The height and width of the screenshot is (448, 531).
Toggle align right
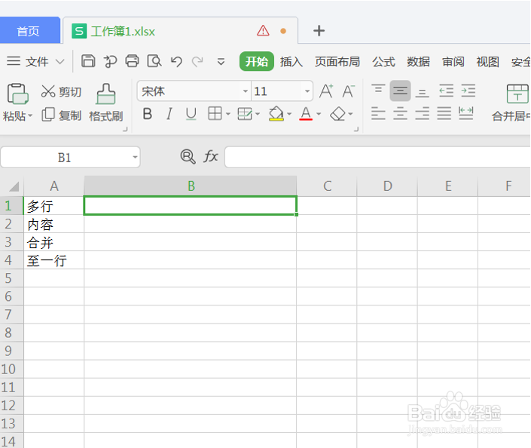tap(422, 113)
